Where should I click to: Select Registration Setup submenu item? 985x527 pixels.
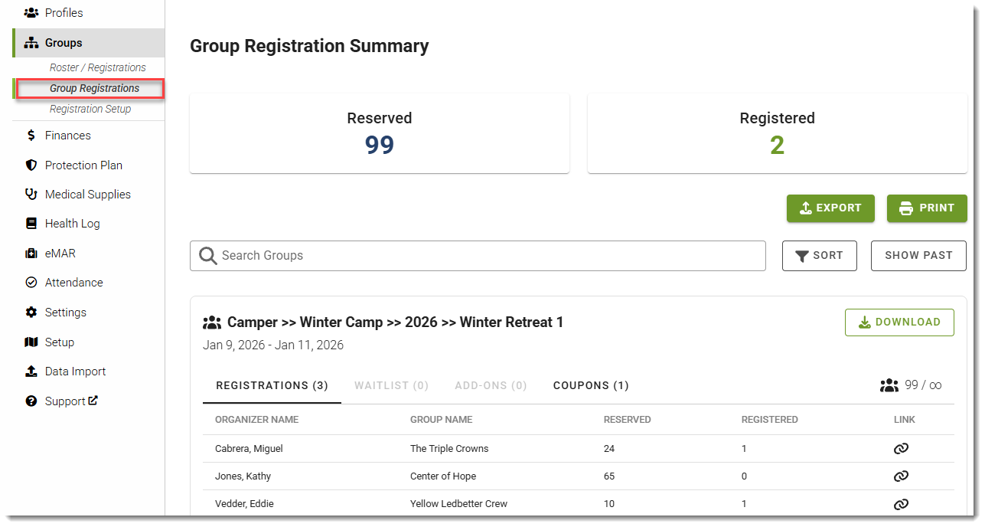[x=90, y=109]
